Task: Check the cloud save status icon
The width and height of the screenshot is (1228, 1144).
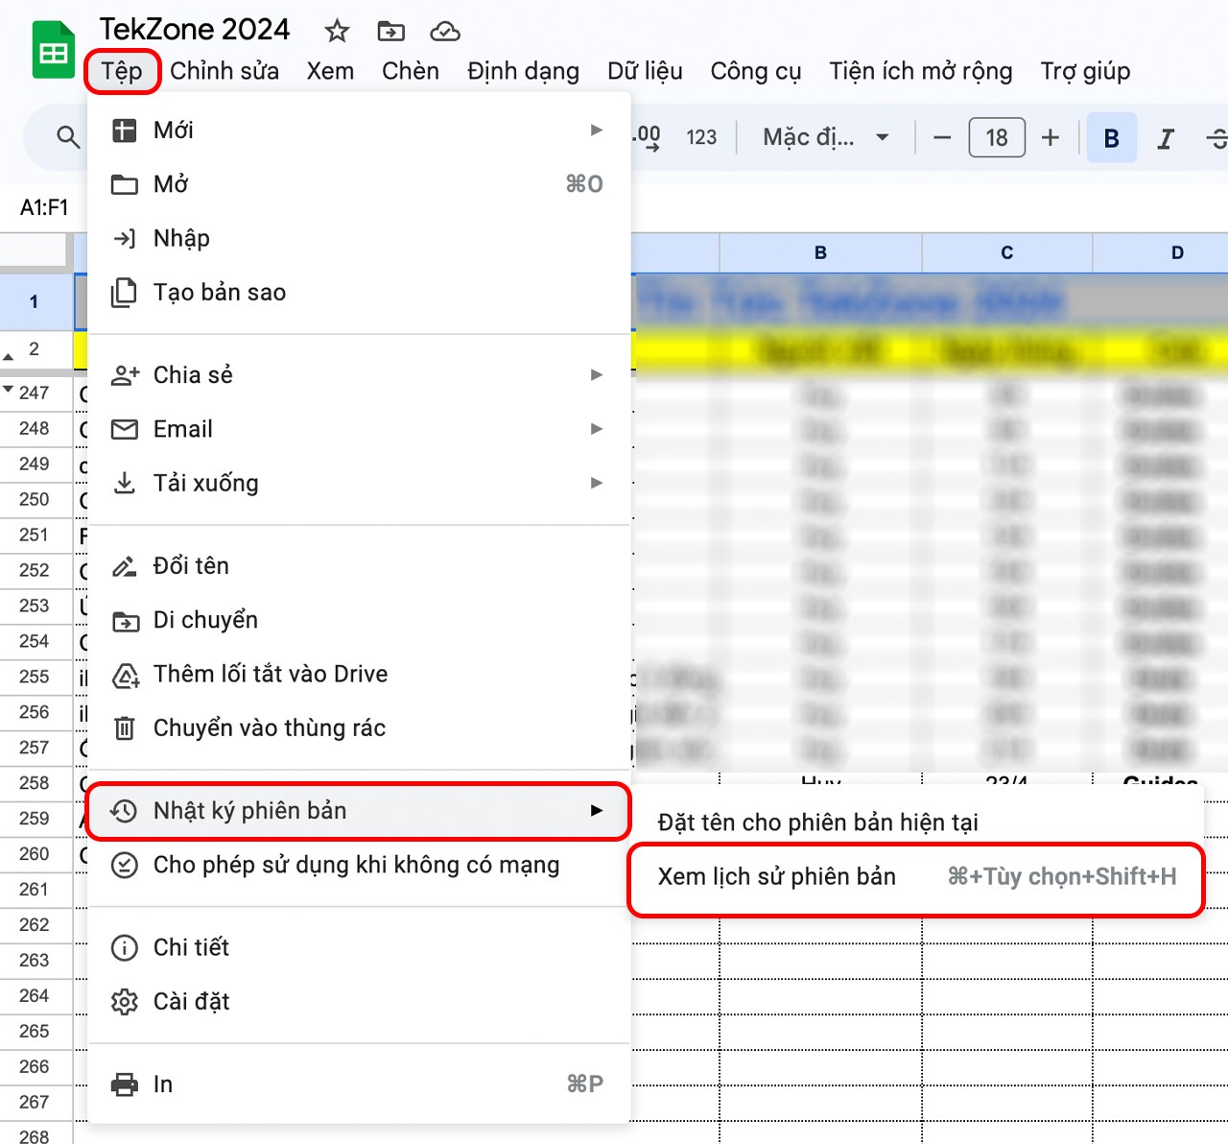Action: 445,32
